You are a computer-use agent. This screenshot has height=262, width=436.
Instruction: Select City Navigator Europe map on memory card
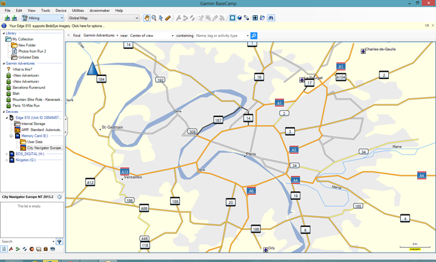click(x=44, y=148)
